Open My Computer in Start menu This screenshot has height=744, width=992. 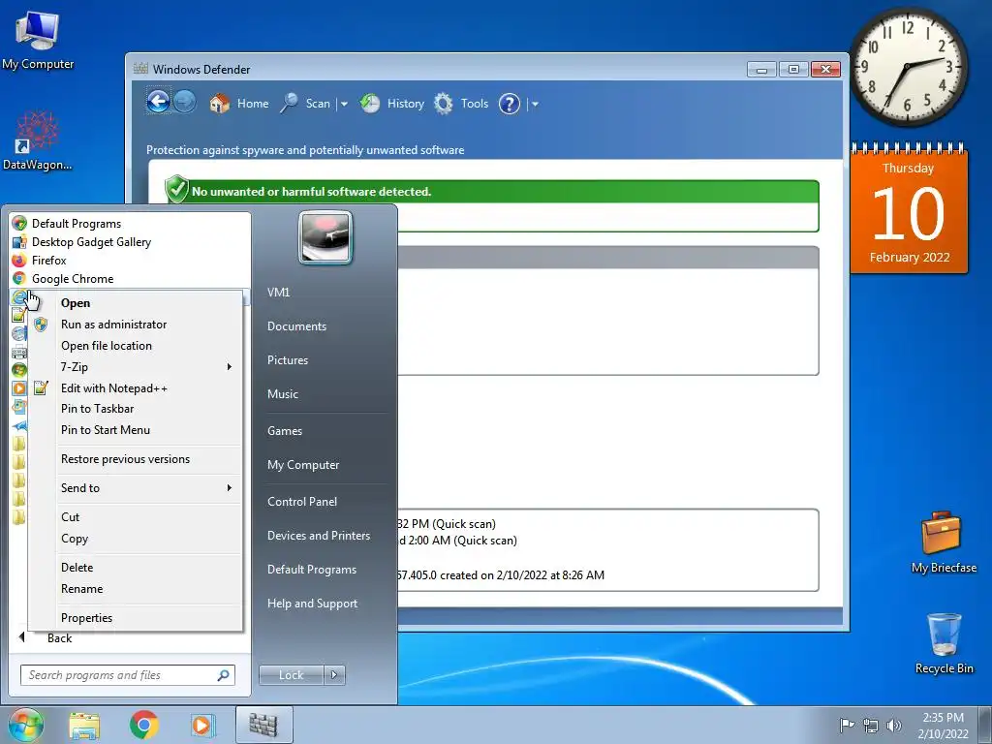click(x=303, y=465)
